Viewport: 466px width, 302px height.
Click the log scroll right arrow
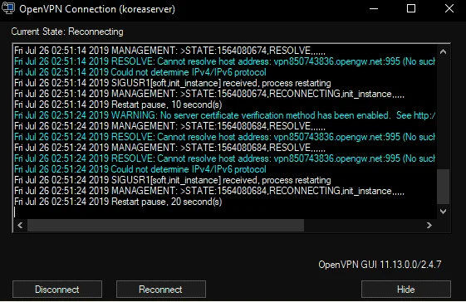point(429,226)
